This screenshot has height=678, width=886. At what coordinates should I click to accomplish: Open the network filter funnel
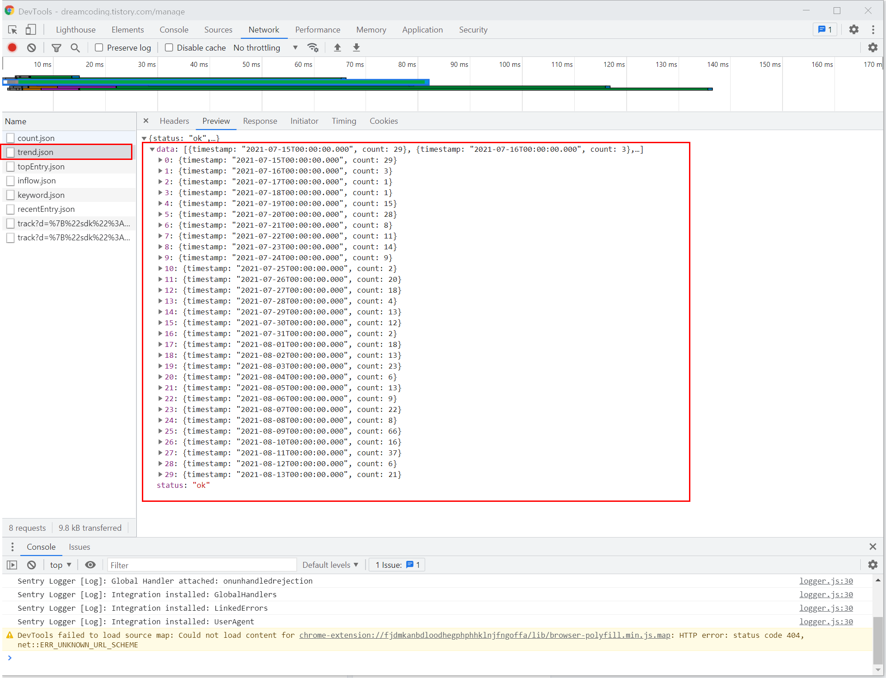(56, 47)
